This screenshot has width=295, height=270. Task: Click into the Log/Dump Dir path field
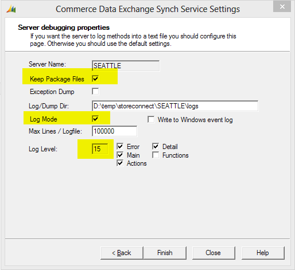tap(175, 106)
